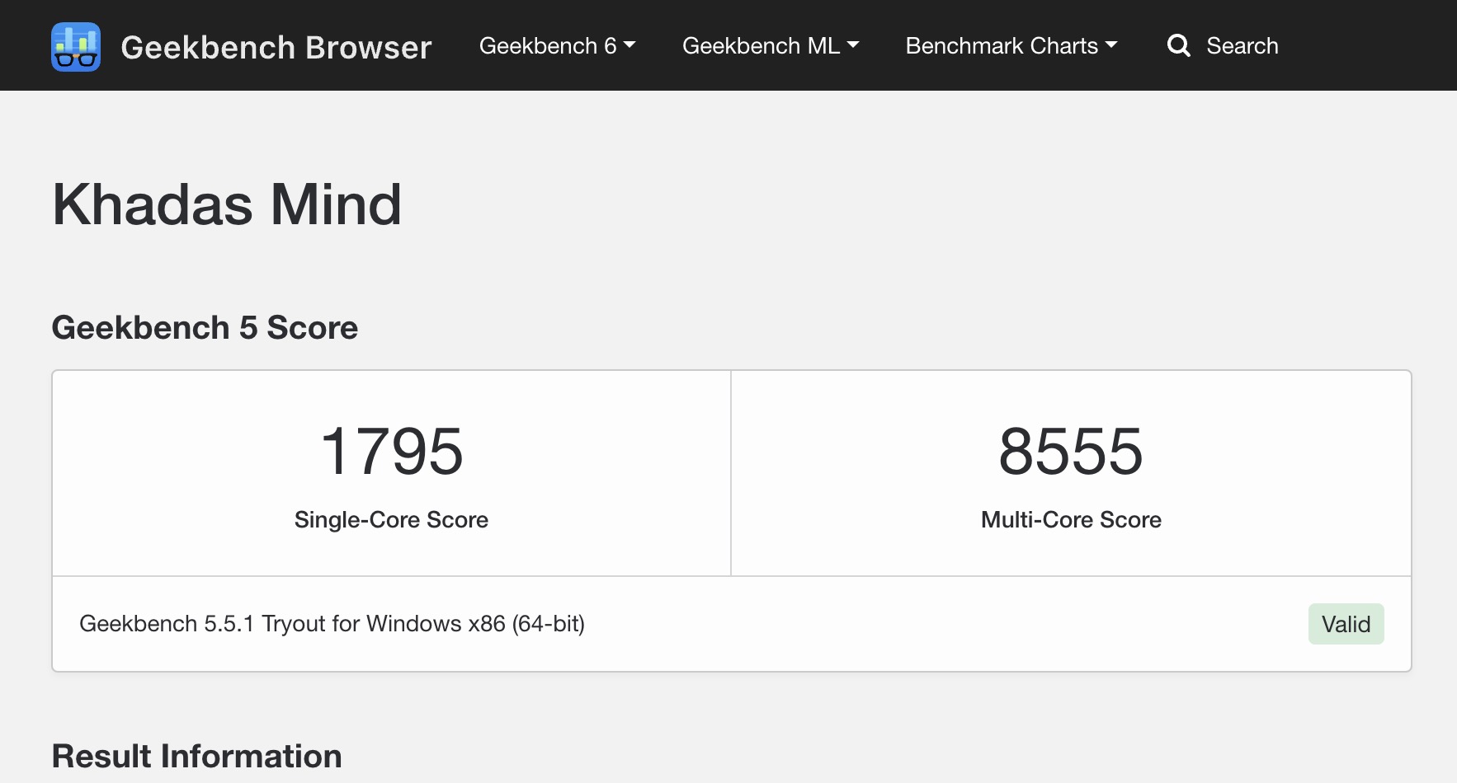Open the Benchmark Charts menu

[x=1002, y=45]
